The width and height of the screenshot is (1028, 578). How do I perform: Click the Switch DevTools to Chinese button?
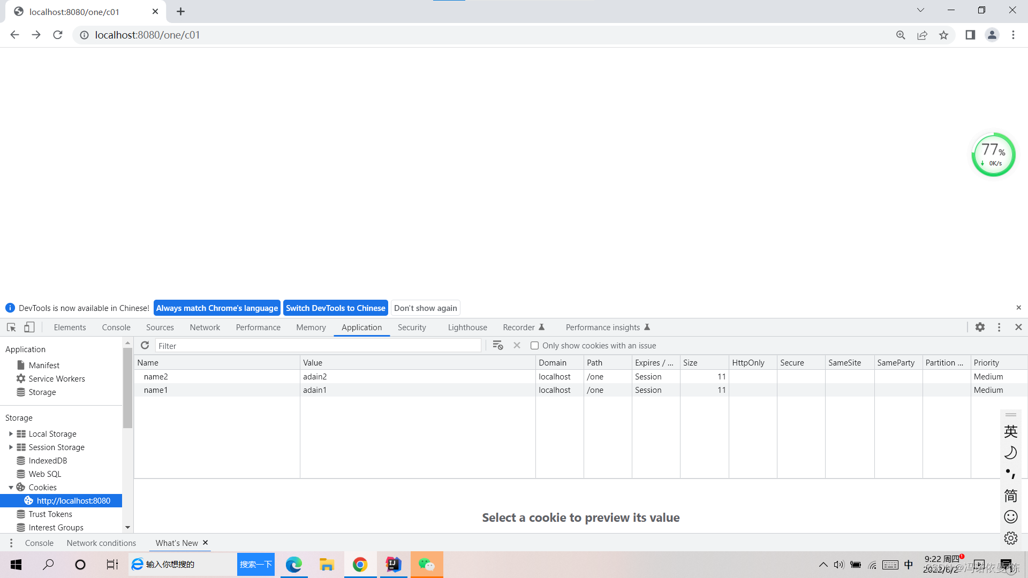(x=335, y=308)
